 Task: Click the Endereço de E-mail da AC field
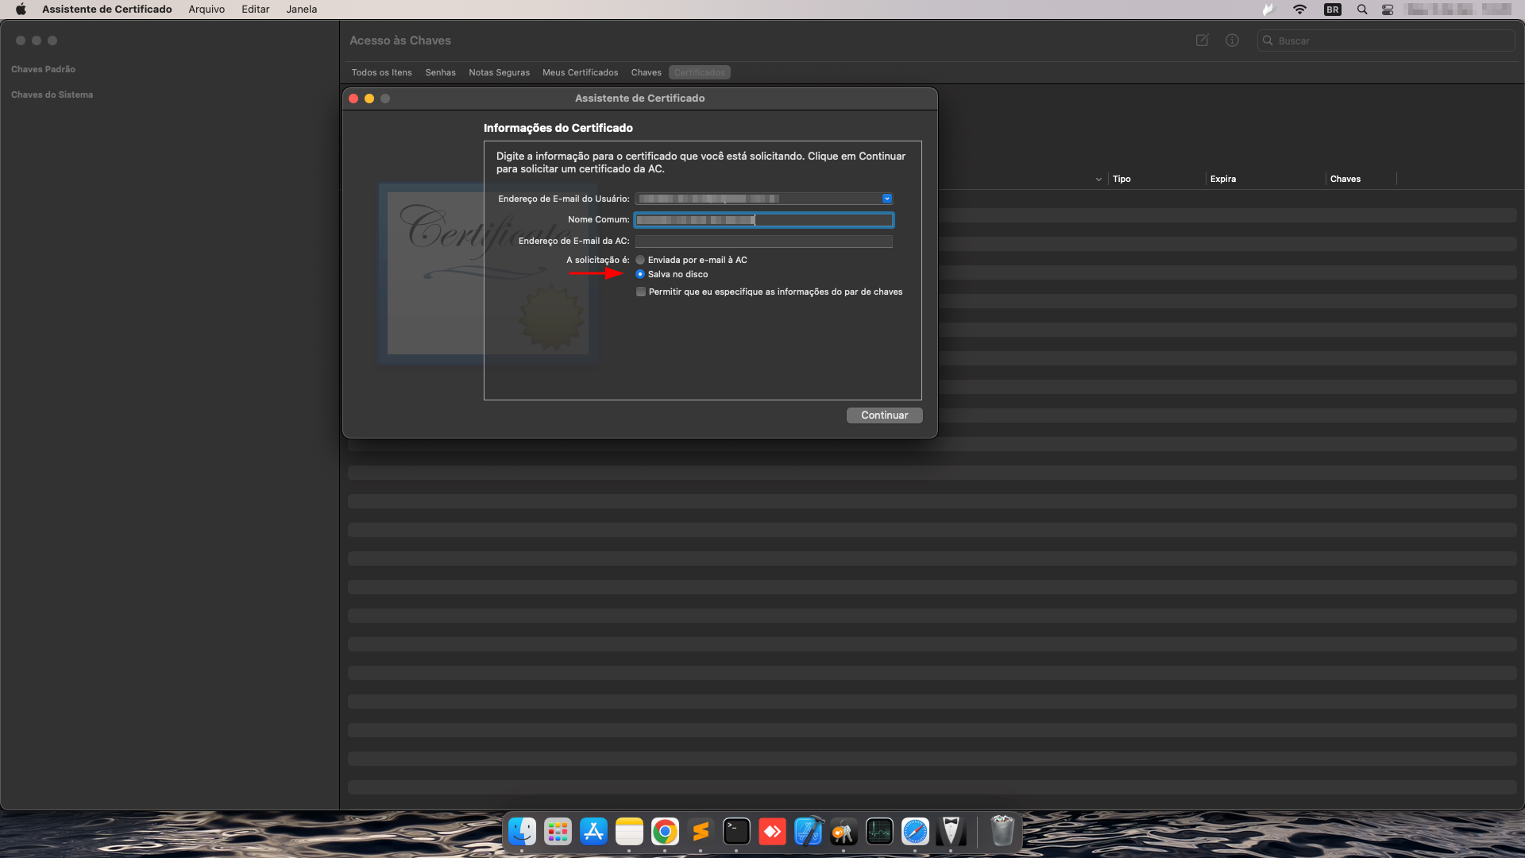click(x=764, y=242)
